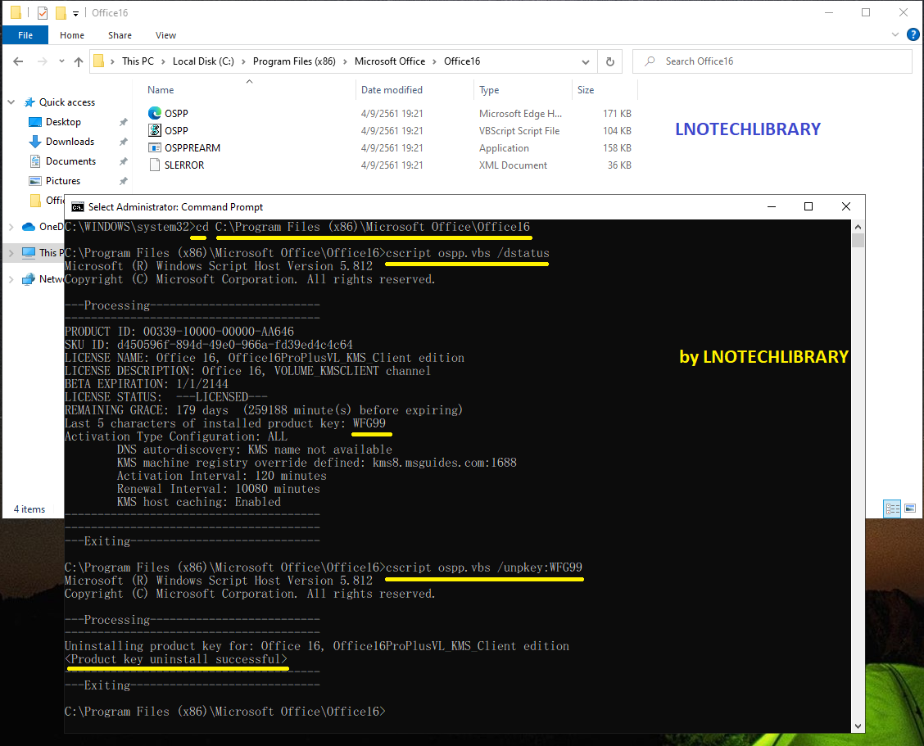Open Downloads in Quick access
This screenshot has width=924, height=746.
pyautogui.click(x=70, y=142)
